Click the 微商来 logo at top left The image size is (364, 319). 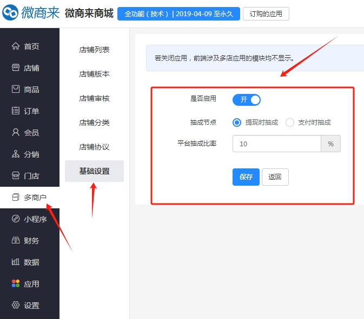tap(30, 13)
